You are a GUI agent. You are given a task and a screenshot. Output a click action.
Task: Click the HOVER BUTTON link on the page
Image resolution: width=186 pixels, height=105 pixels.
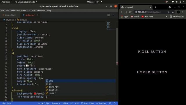152,72
